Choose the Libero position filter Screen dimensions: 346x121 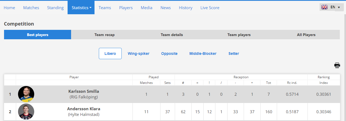[110, 54]
